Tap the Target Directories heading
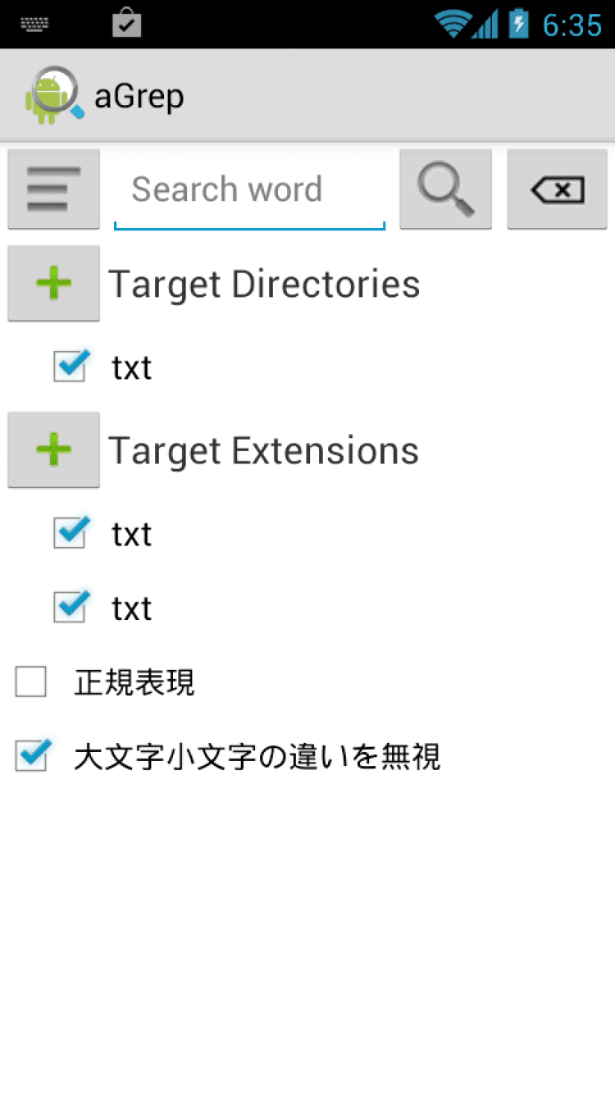This screenshot has height=1094, width=615. tap(264, 284)
